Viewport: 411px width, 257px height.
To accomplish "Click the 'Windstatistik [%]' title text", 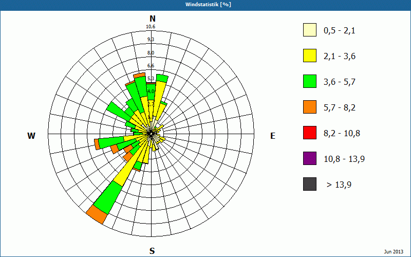I will tap(208, 5).
